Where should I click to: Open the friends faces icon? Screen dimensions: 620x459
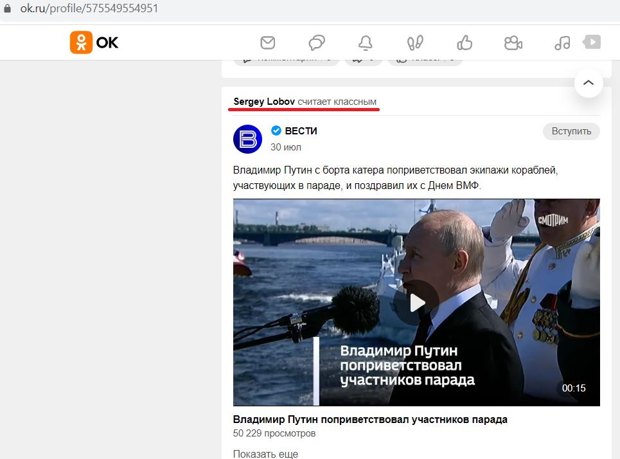(513, 42)
